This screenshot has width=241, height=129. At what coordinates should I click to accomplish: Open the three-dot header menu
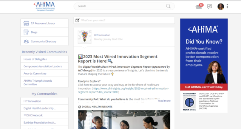(x=227, y=7)
